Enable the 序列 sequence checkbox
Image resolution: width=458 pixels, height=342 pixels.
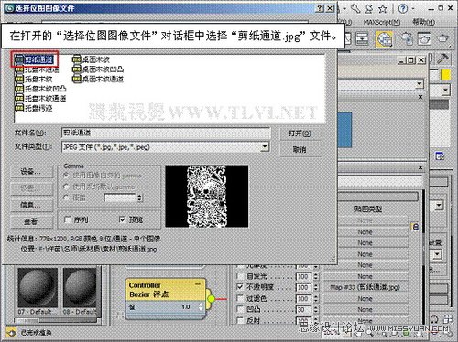click(68, 219)
